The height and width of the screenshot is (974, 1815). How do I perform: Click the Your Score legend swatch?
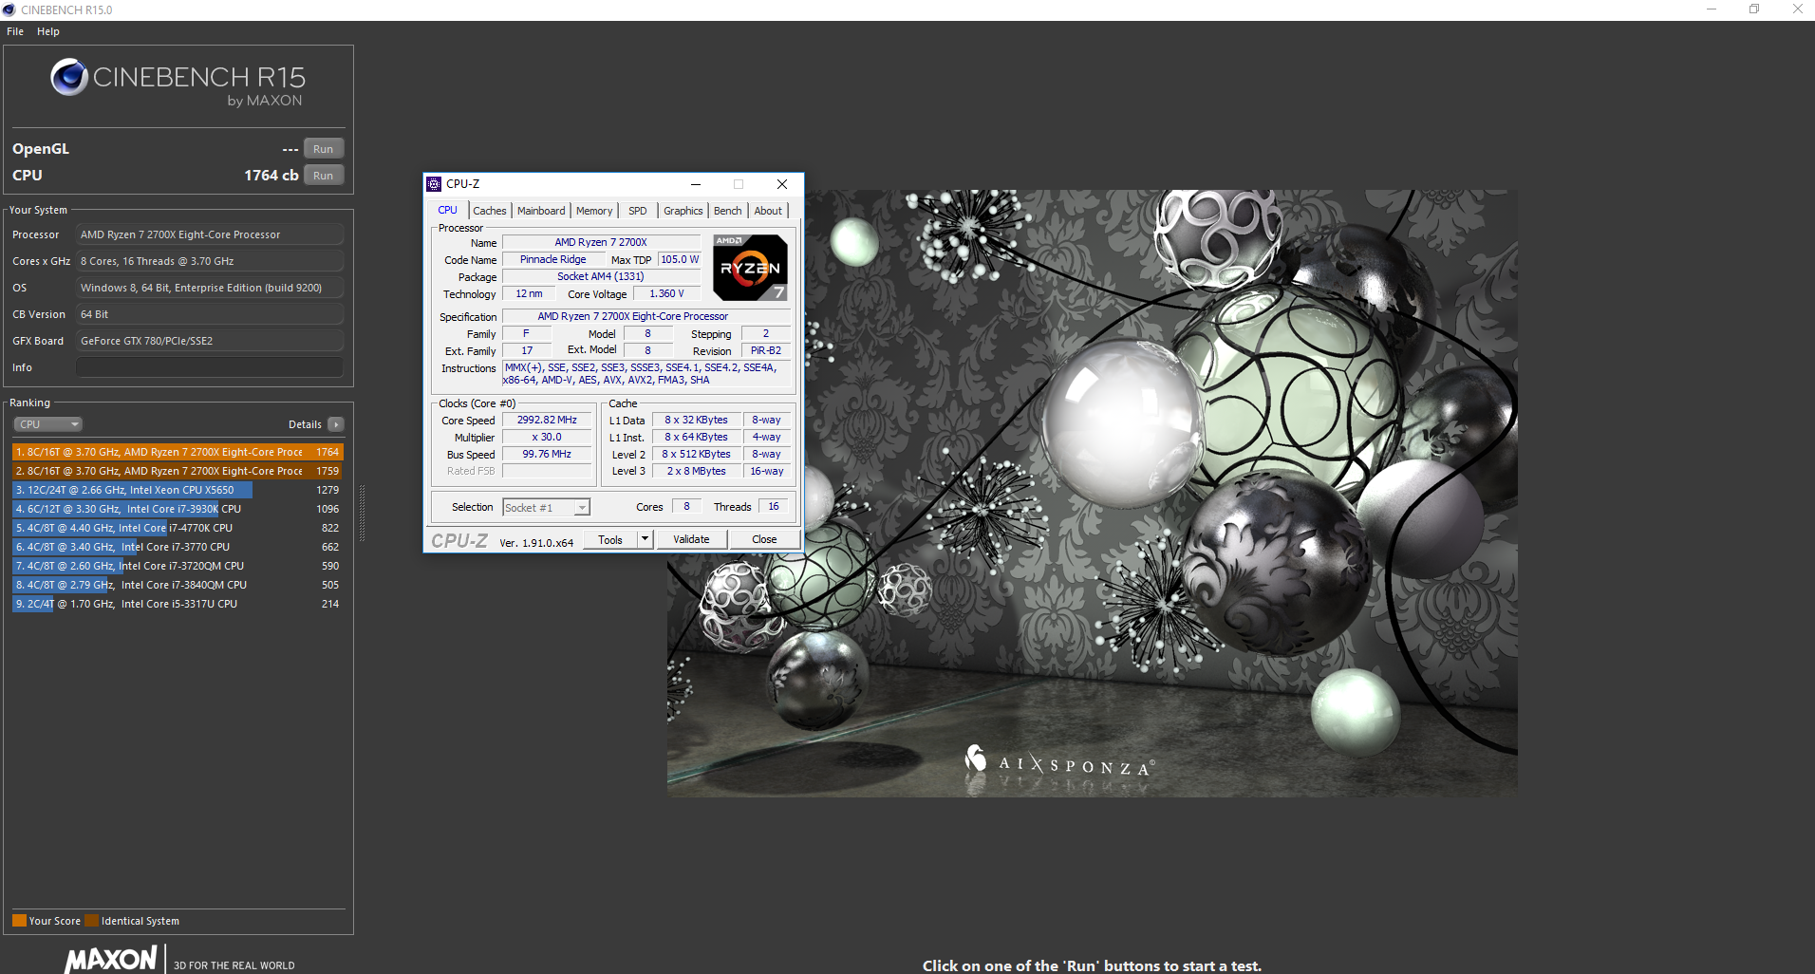point(19,920)
